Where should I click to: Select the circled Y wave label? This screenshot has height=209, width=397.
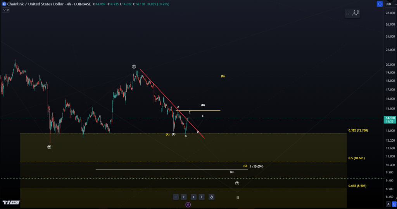click(x=237, y=183)
